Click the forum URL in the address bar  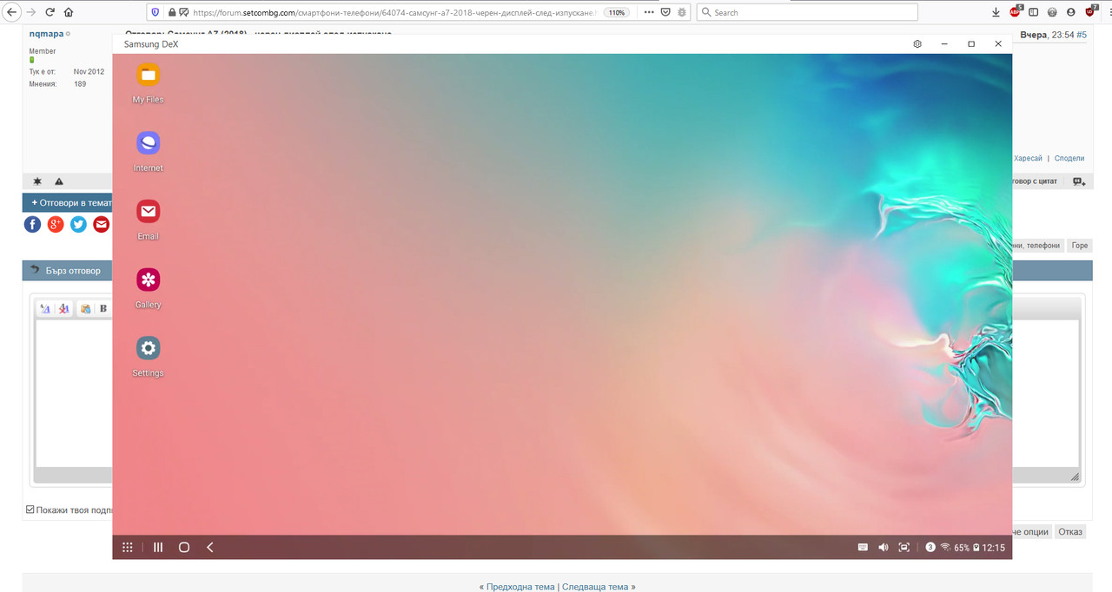click(394, 13)
